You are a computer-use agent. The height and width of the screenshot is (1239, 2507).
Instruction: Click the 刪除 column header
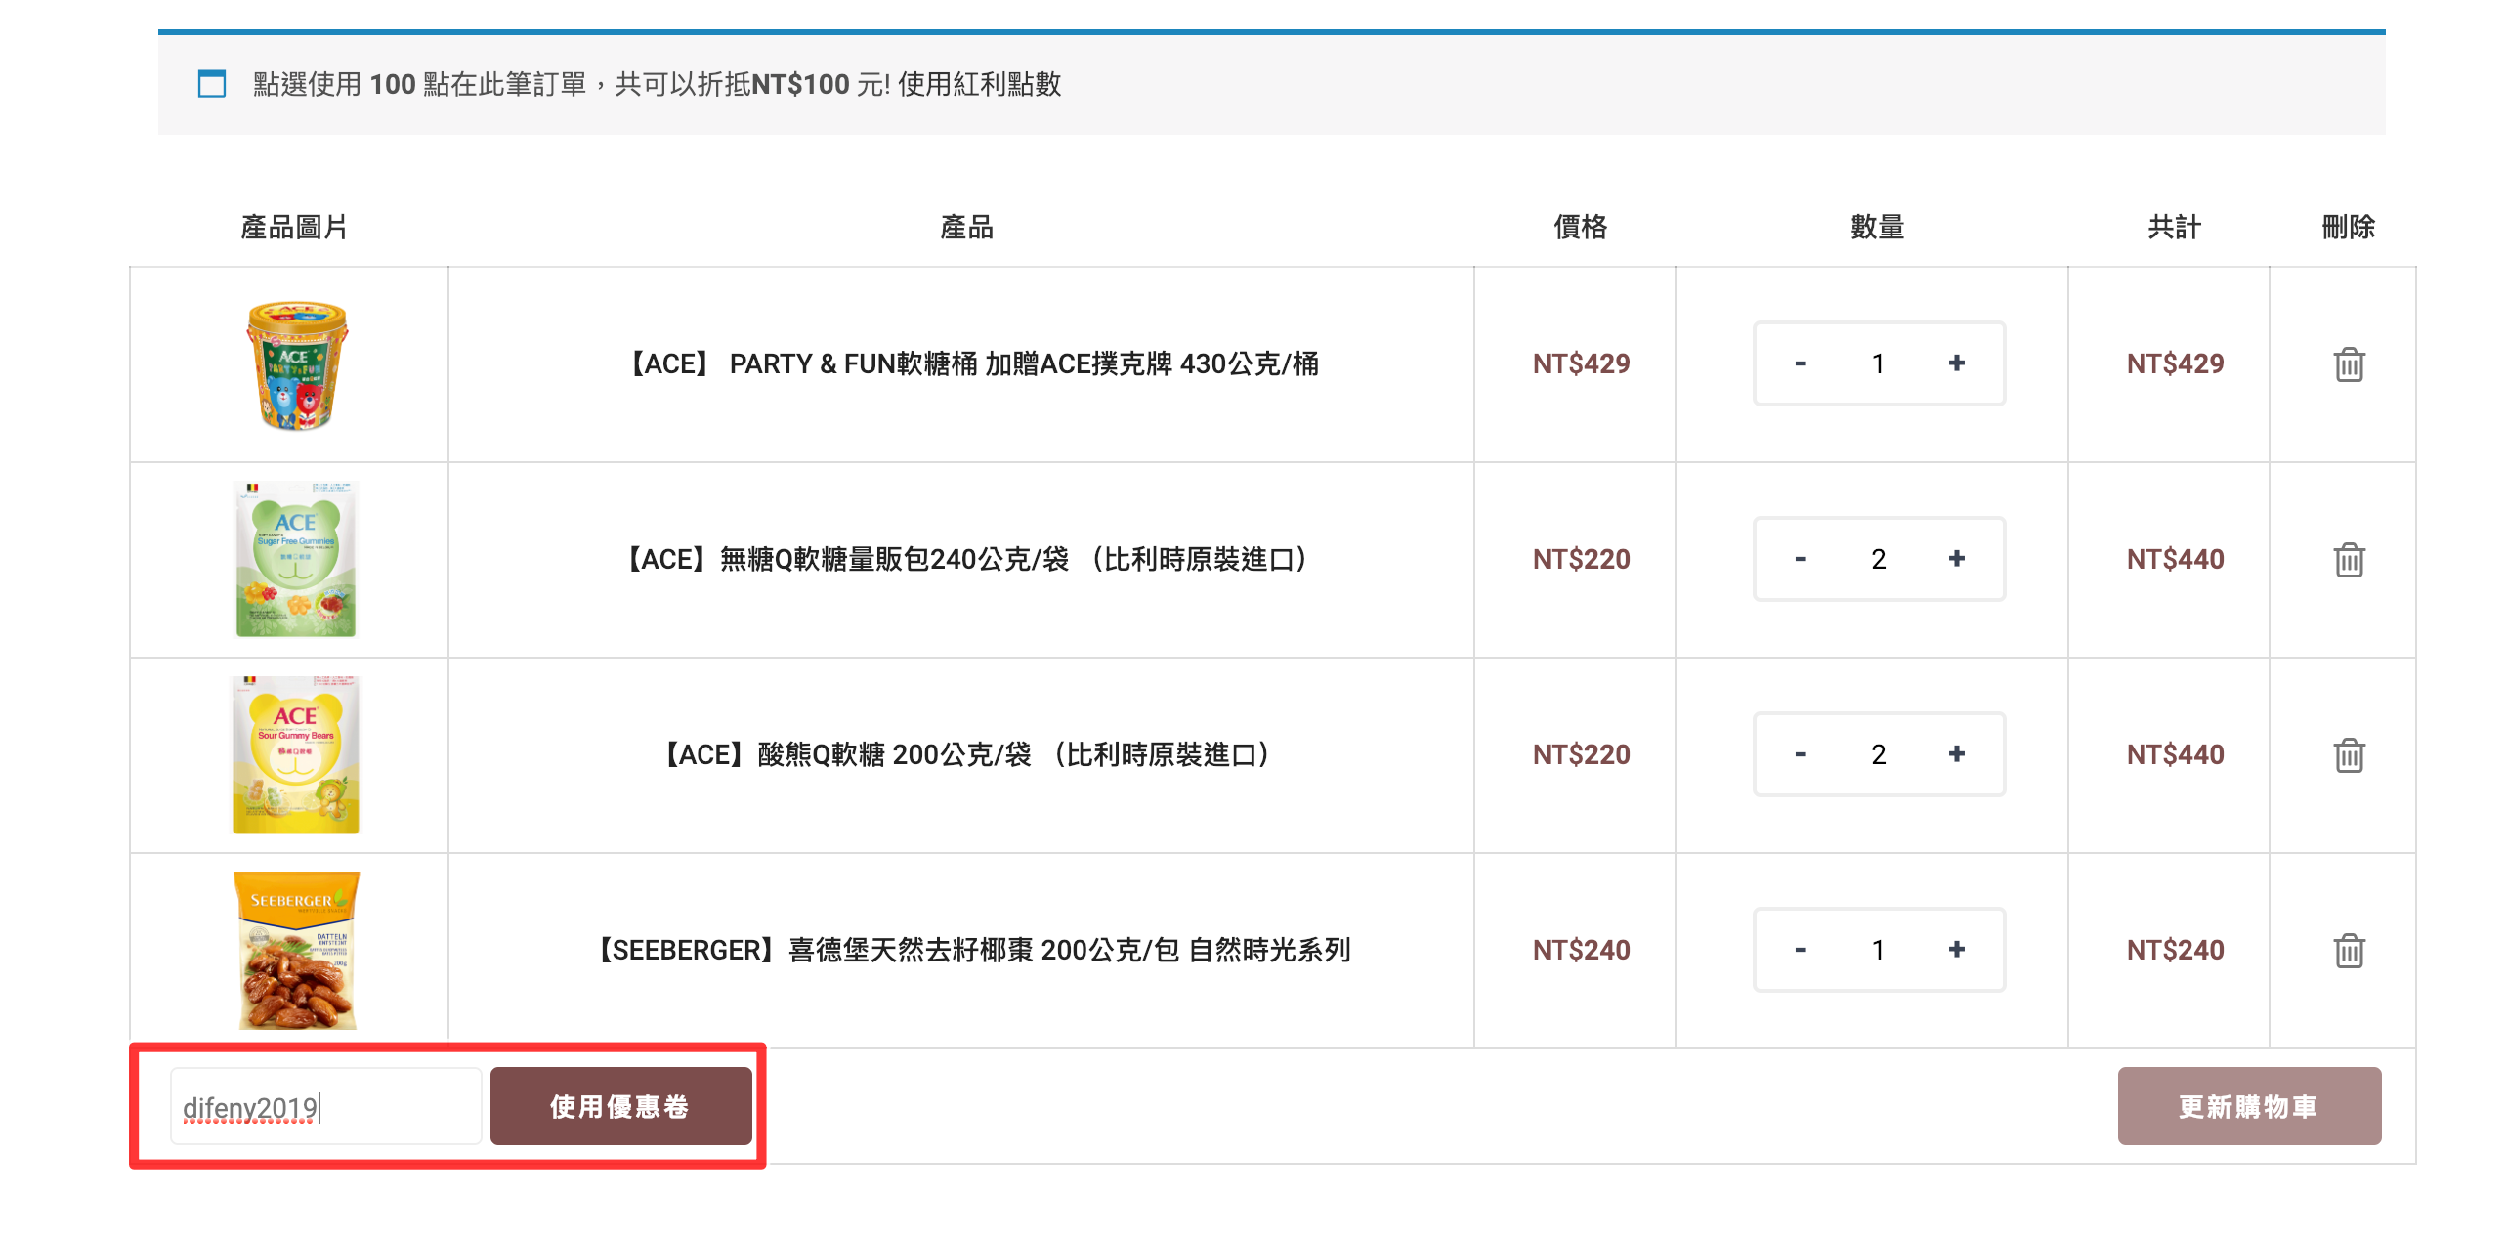[2348, 228]
